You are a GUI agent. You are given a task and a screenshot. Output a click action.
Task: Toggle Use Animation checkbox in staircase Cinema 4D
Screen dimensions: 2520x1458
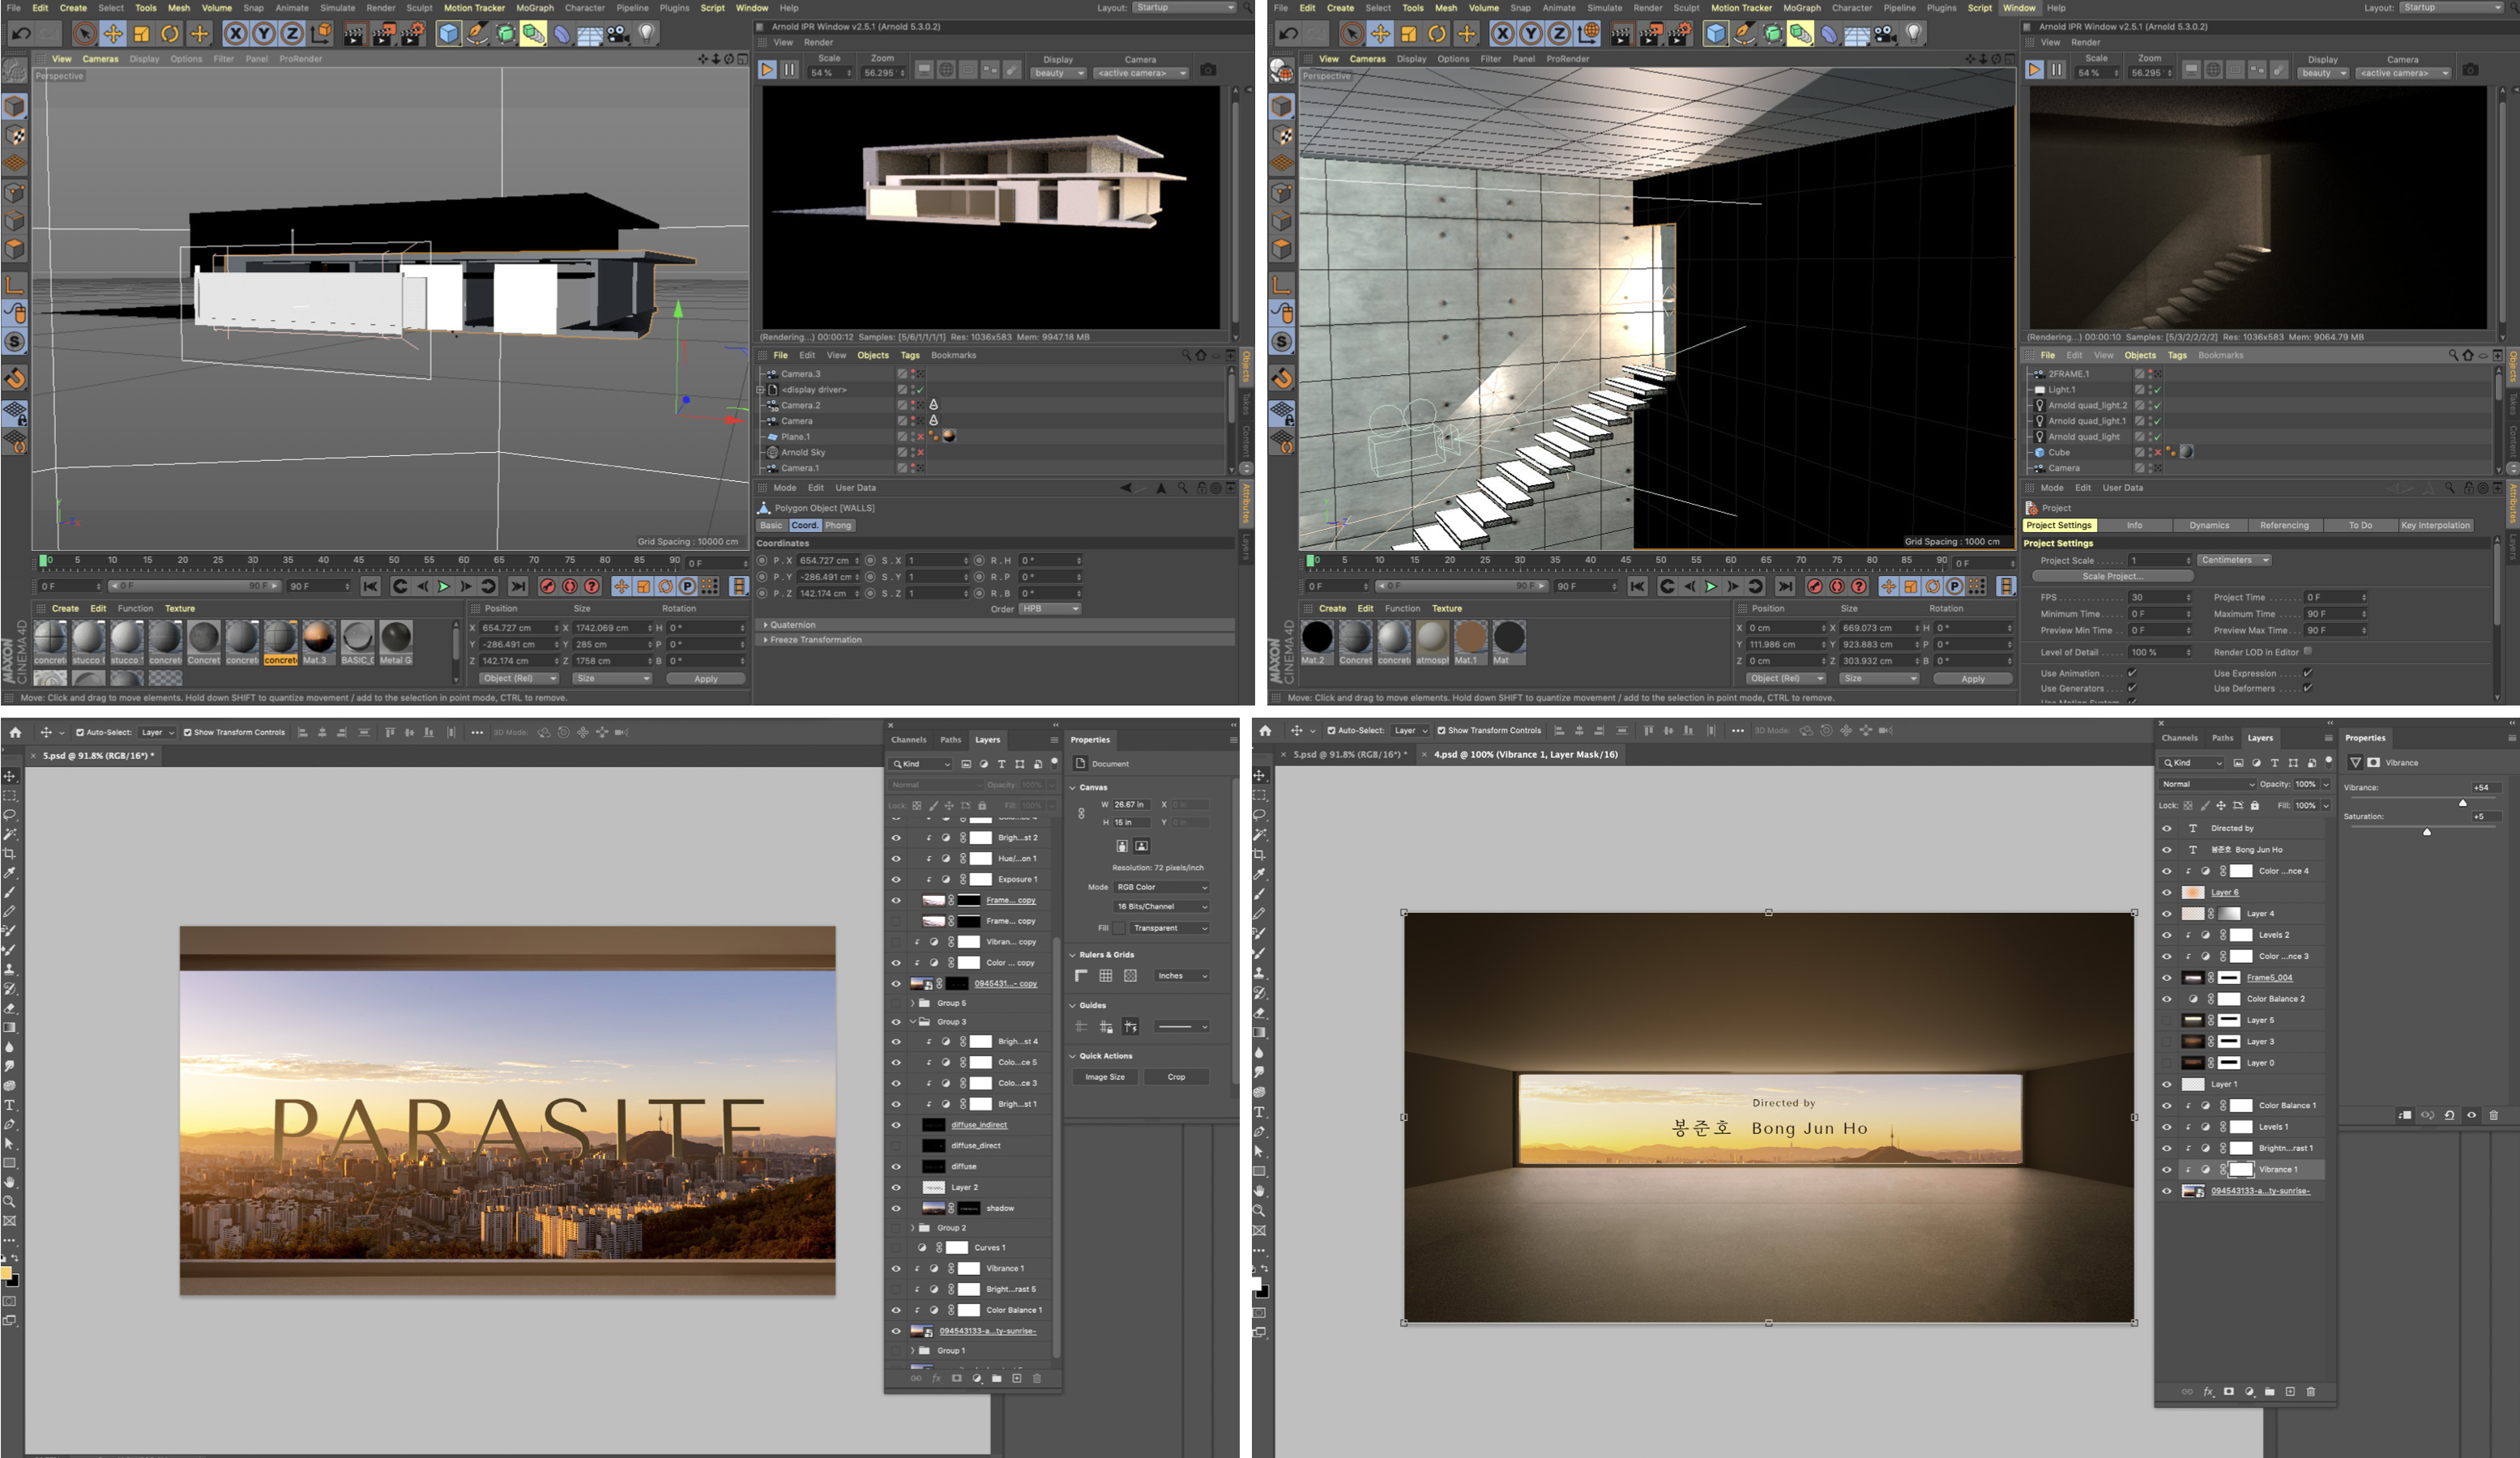[2132, 672]
